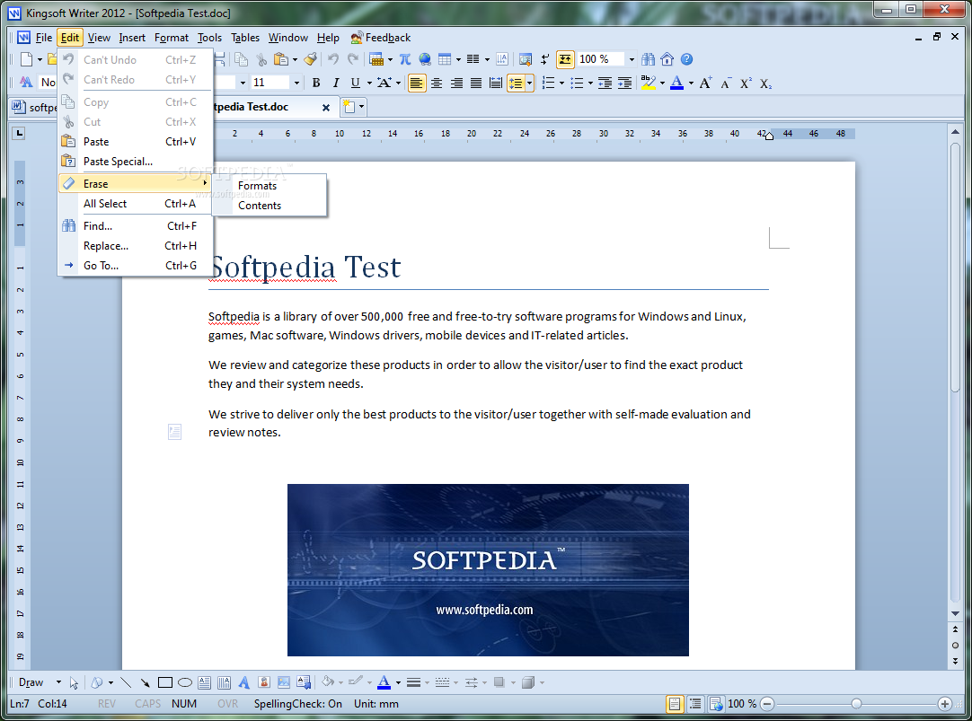The width and height of the screenshot is (972, 721).
Task: Click the blue Help question mark icon
Action: tap(686, 59)
